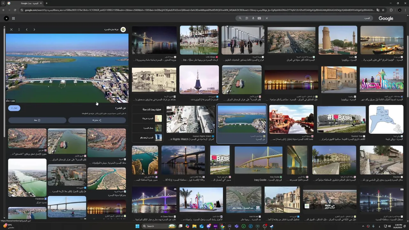Image resolution: width=409 pixels, height=230 pixels.
Task: Clear the search box with the X icon
Action: click(x=267, y=18)
